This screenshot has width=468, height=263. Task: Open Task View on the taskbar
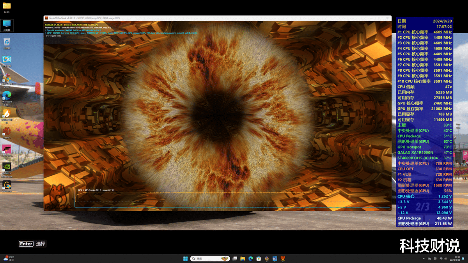point(235,258)
